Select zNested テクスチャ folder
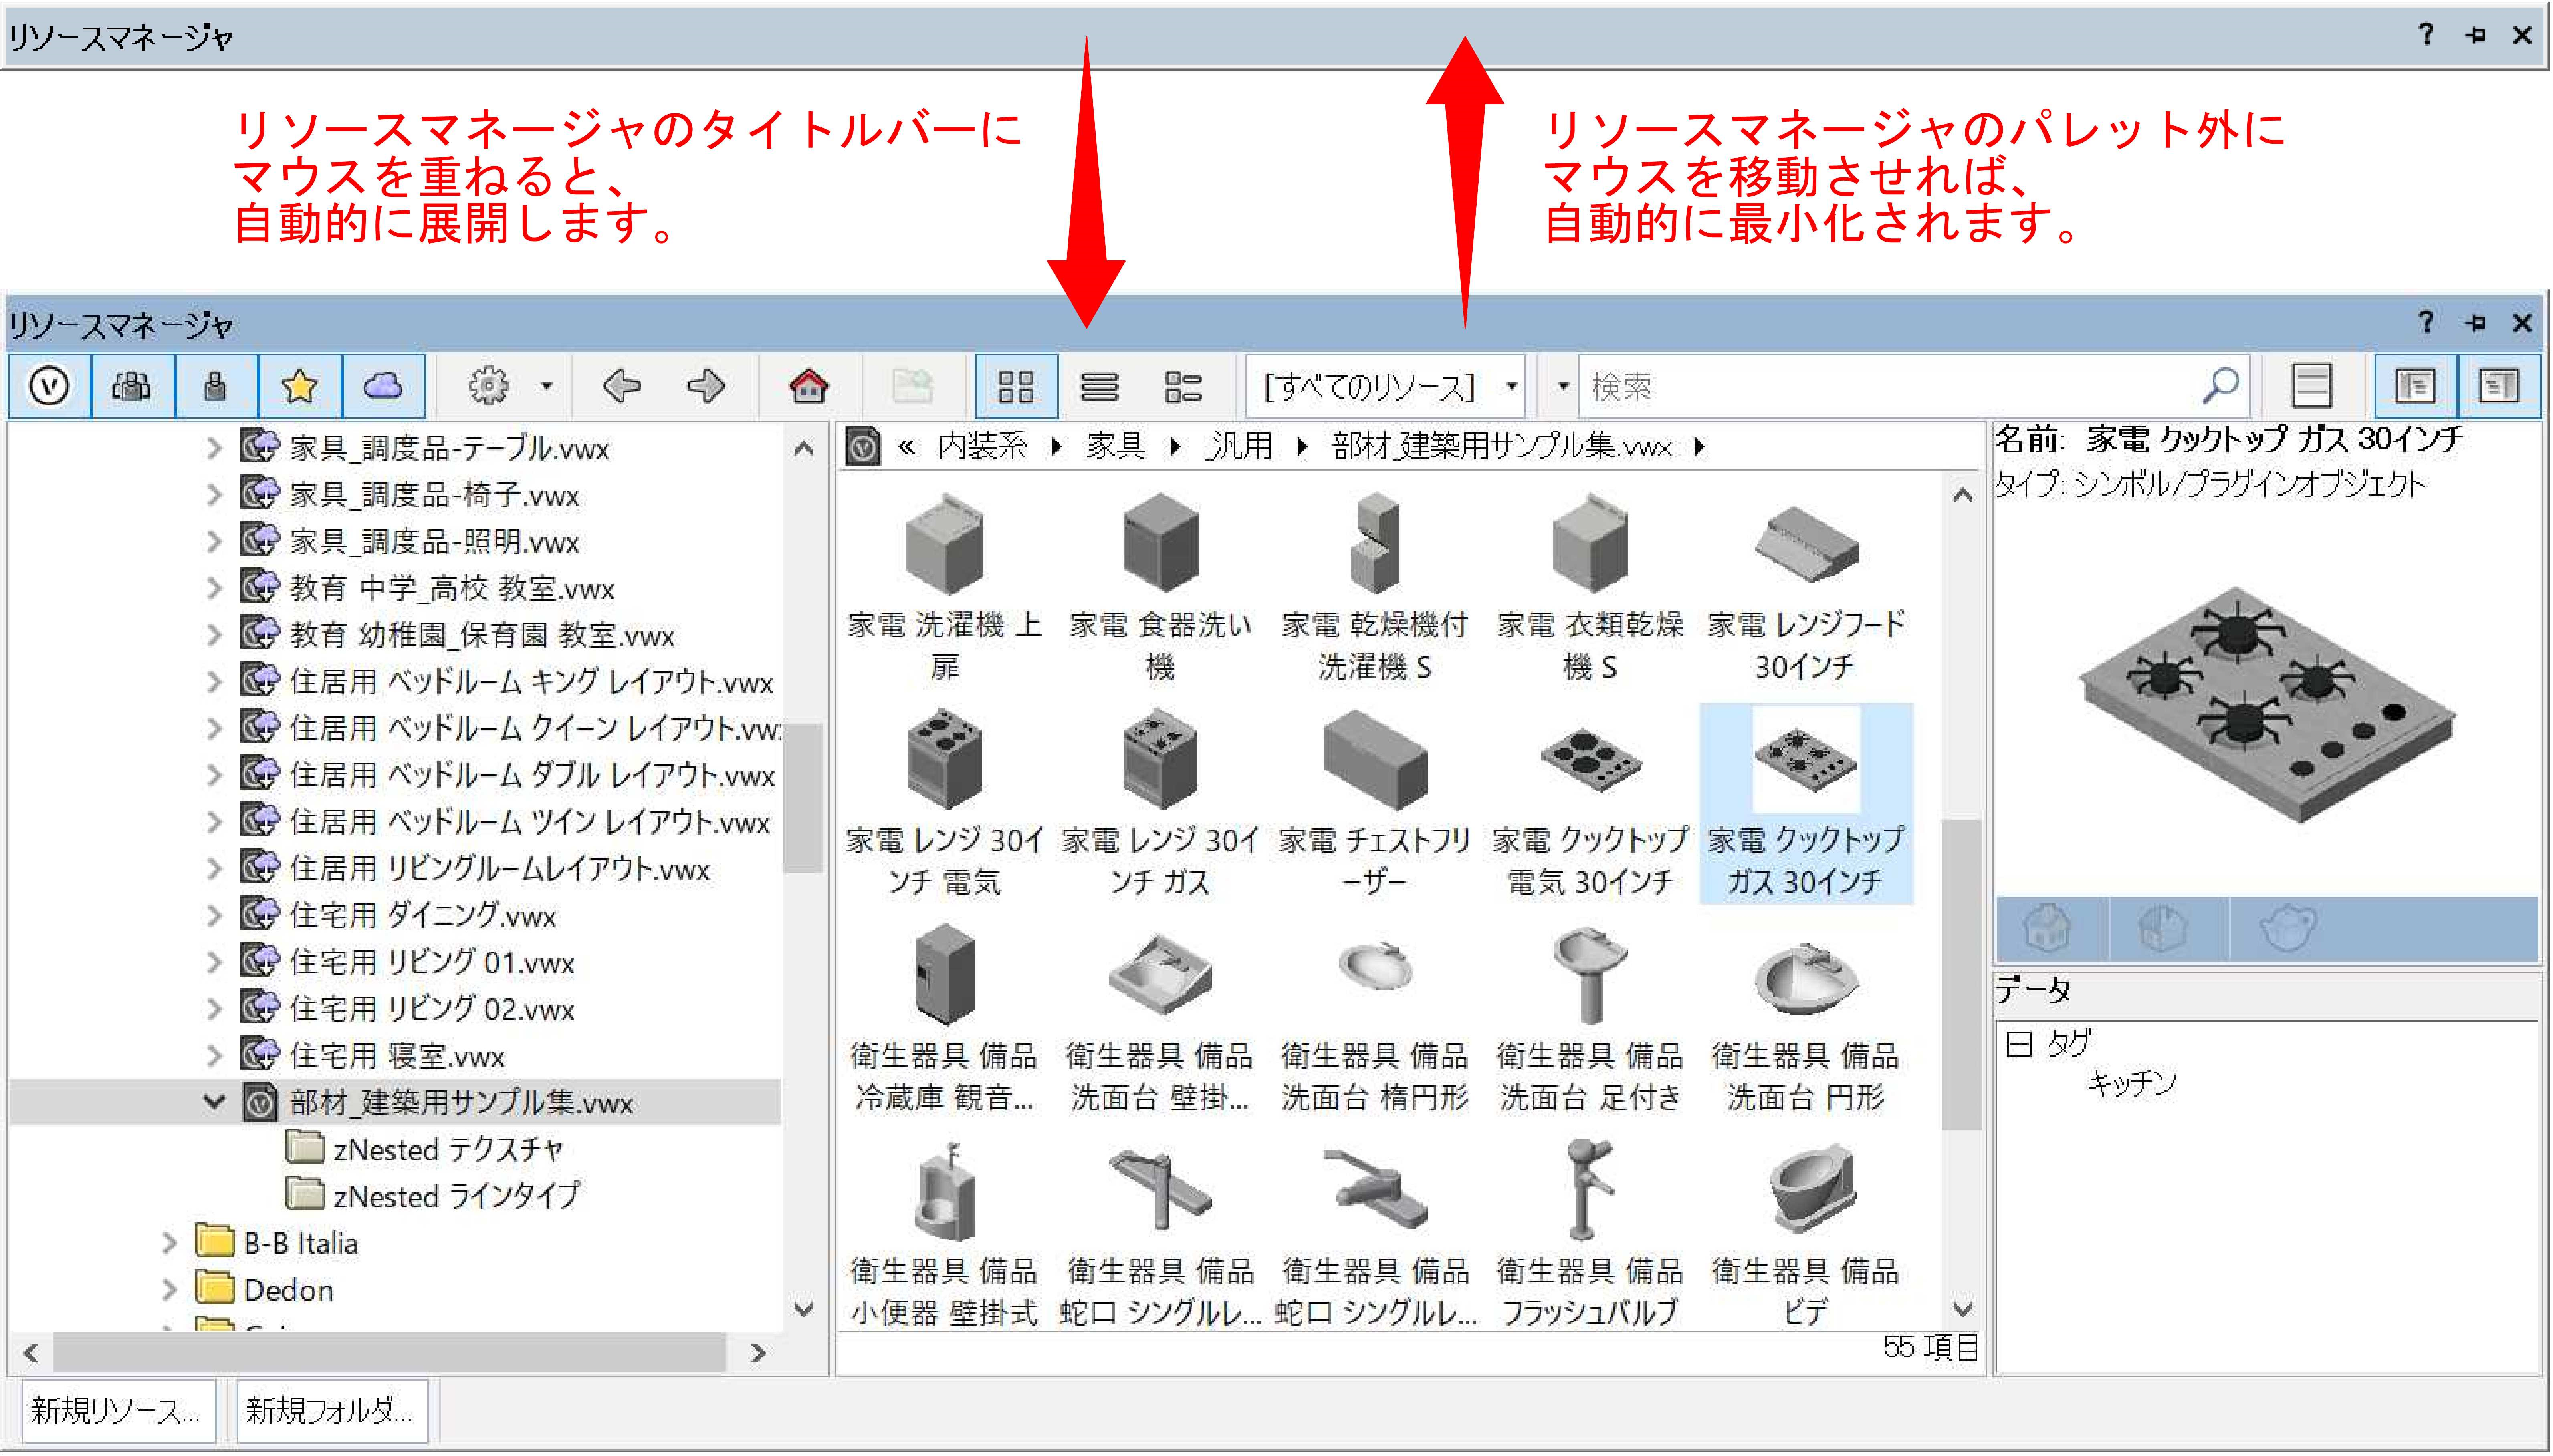This screenshot has height=1456, width=2553. click(426, 1149)
